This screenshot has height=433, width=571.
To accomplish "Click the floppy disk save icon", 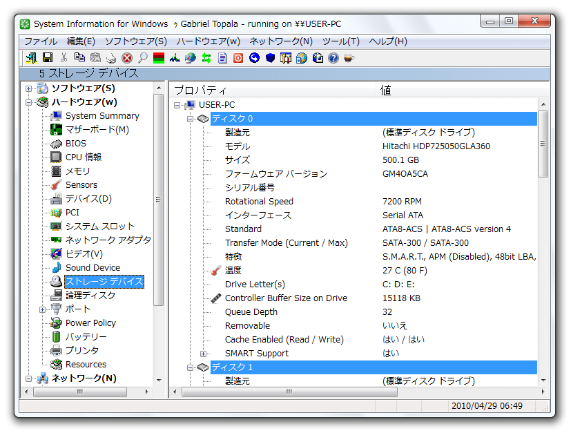I will pos(48,57).
